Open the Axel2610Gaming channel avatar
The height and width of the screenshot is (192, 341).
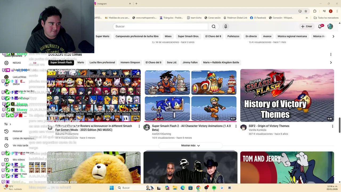tap(147, 127)
